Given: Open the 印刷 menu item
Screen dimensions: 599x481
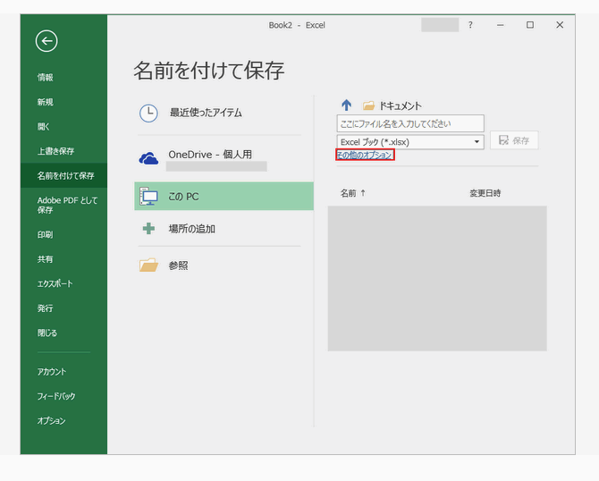Looking at the screenshot, I should 45,234.
